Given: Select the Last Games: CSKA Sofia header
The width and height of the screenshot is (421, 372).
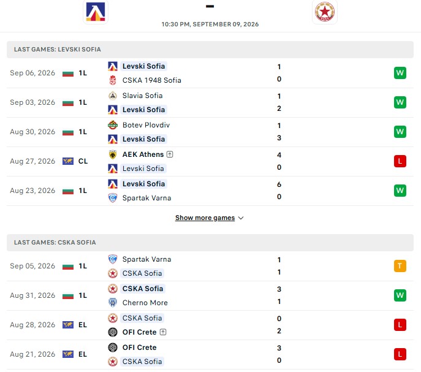Looking at the screenshot, I should (x=210, y=243).
